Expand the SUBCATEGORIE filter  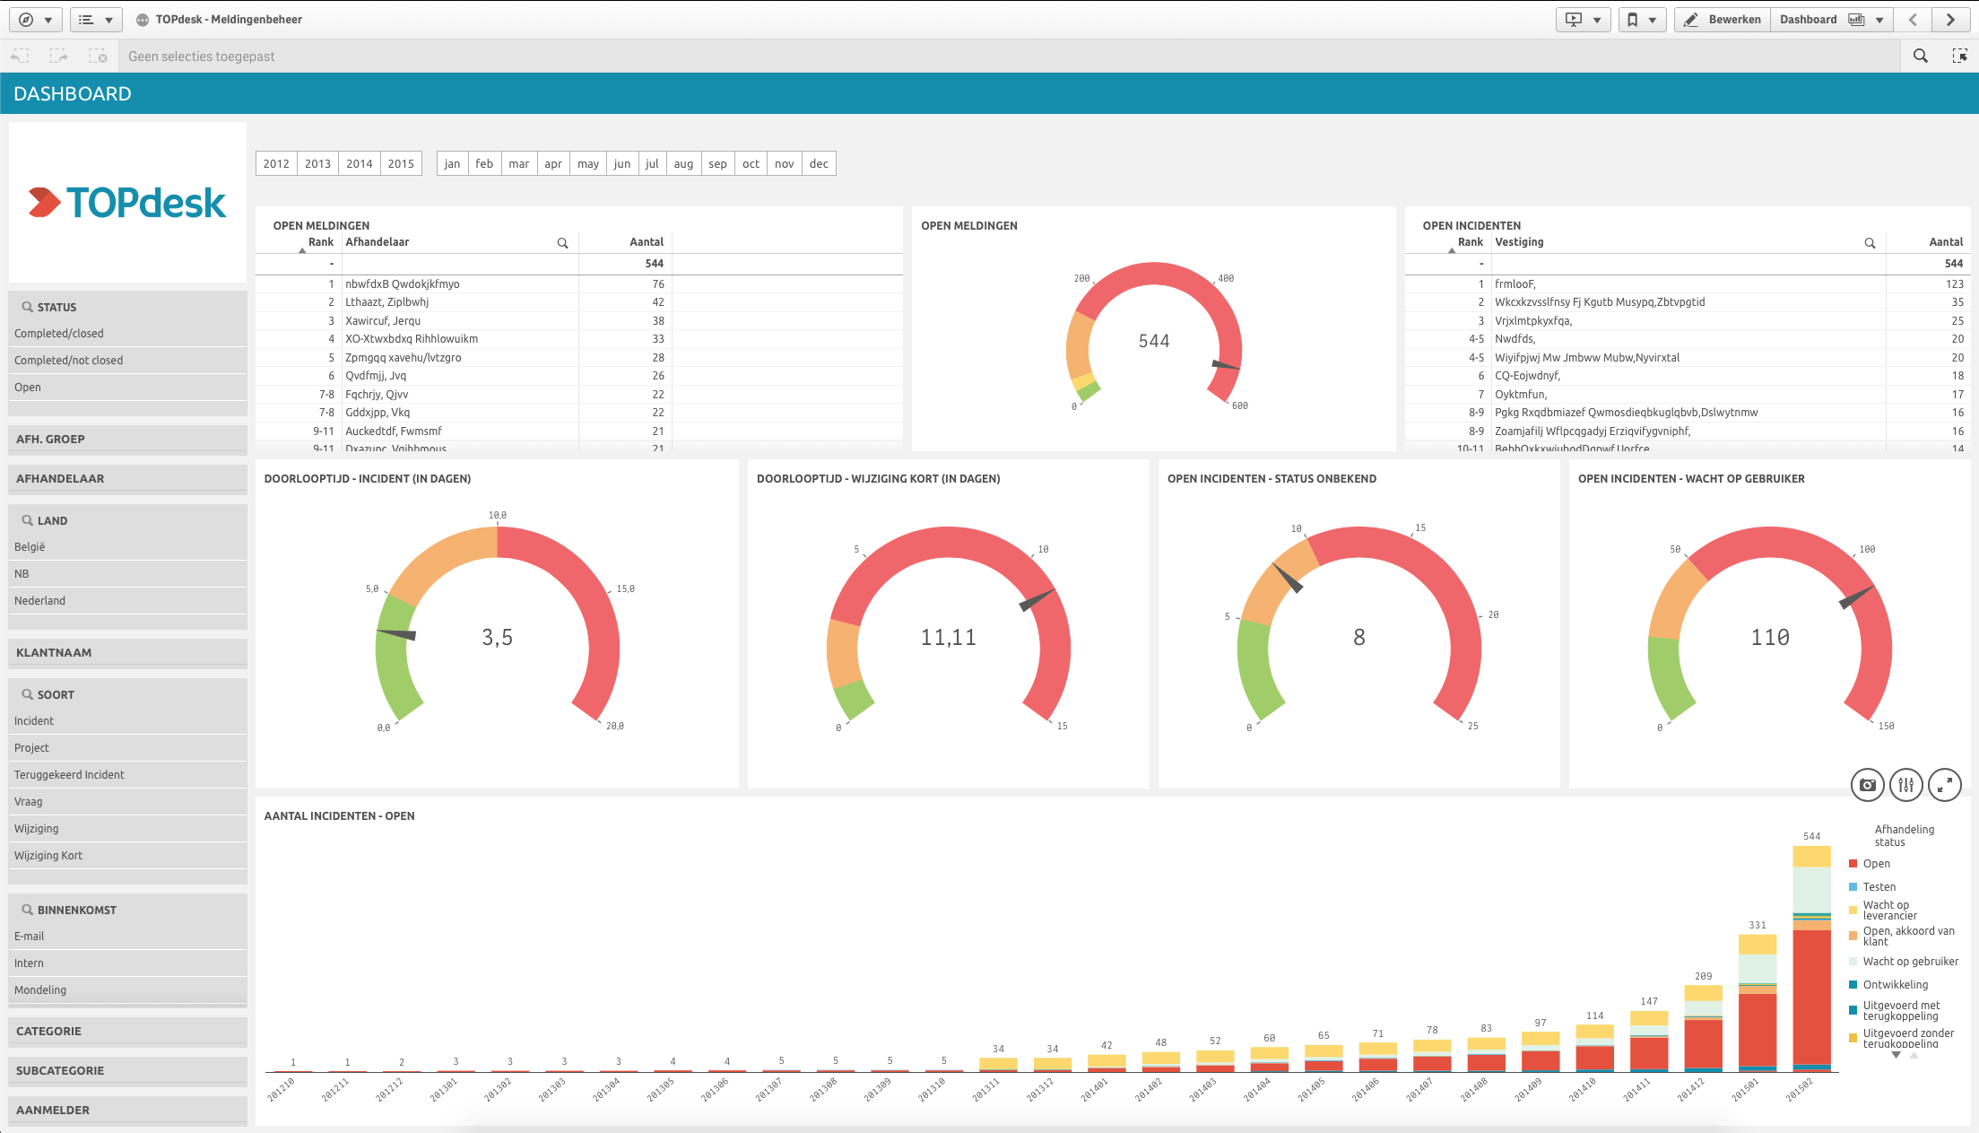point(127,1071)
